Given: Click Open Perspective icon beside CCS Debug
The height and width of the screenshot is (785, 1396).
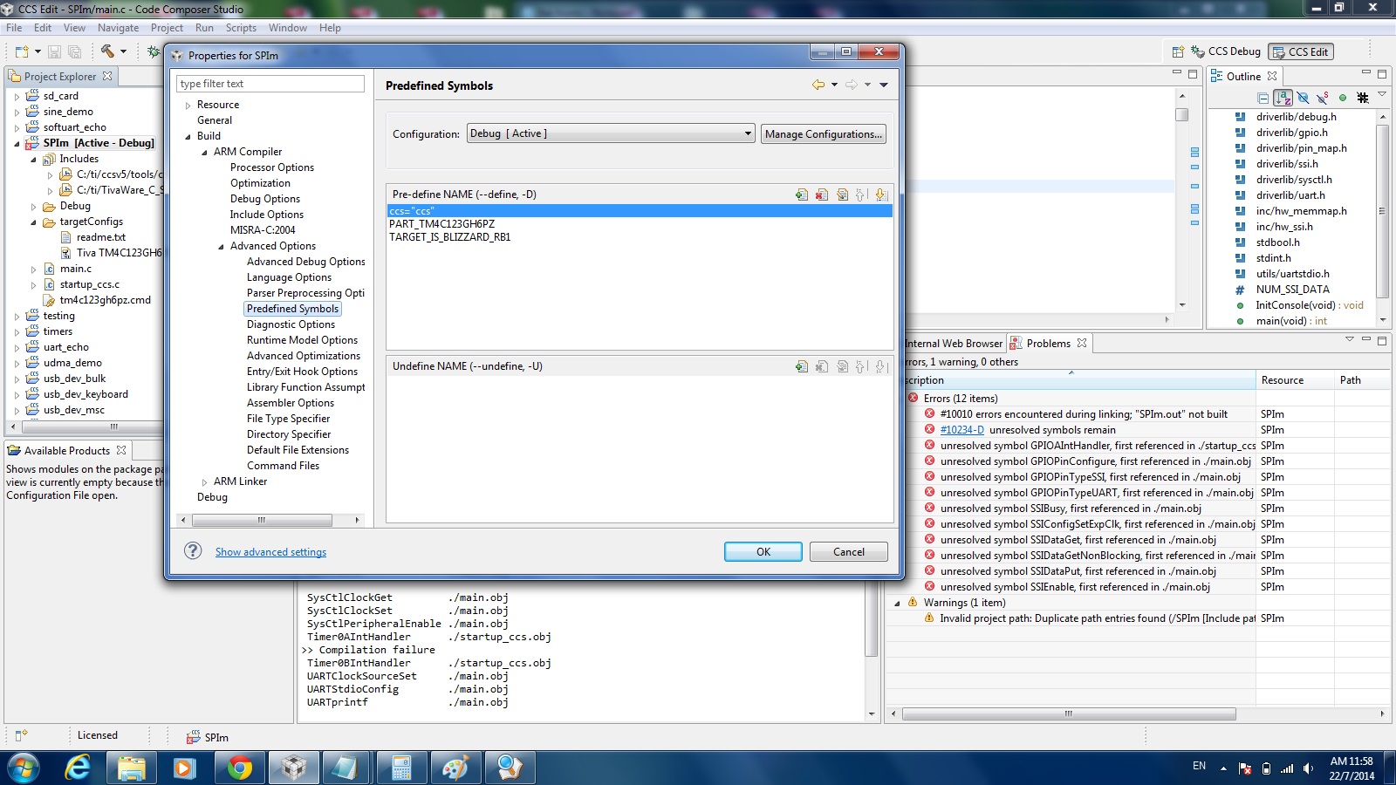Looking at the screenshot, I should tap(1178, 51).
